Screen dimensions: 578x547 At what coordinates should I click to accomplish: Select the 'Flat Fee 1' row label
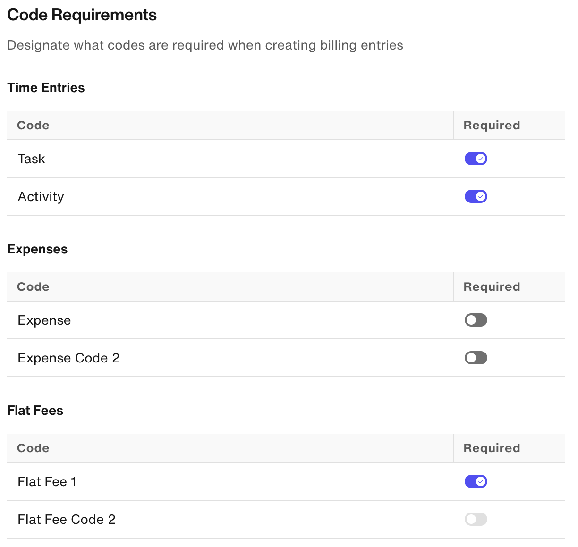[x=47, y=481]
